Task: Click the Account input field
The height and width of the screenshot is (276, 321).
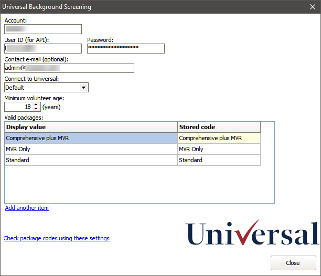Action: pos(43,29)
